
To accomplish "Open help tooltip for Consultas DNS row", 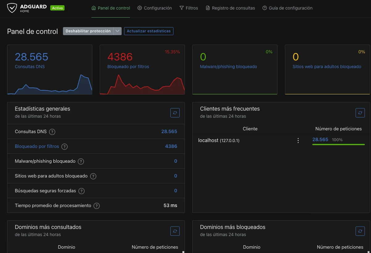I will coord(52,132).
